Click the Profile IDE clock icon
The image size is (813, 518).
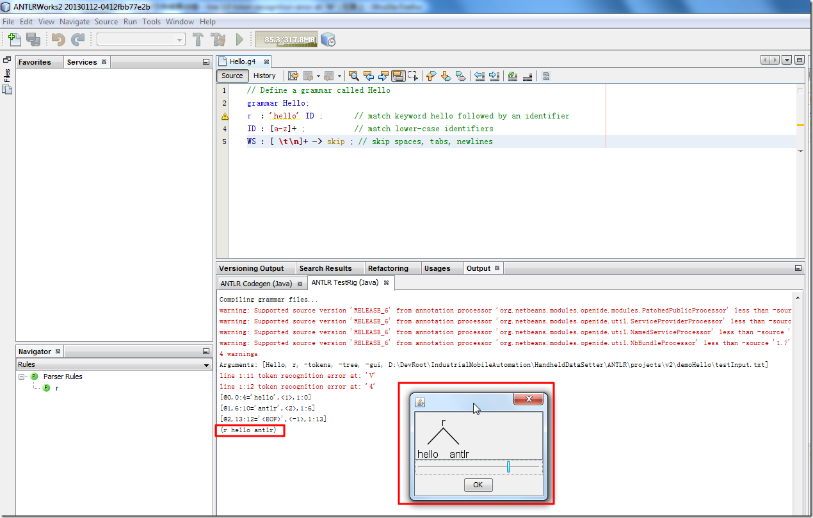pos(328,40)
